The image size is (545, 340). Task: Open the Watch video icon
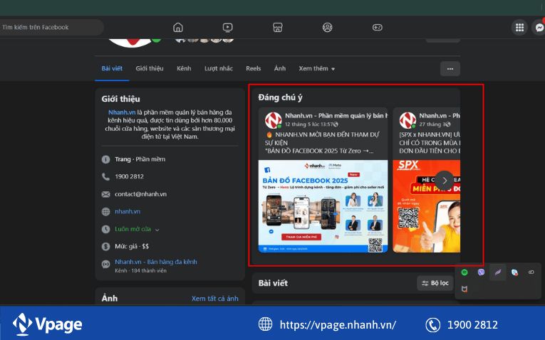(228, 28)
